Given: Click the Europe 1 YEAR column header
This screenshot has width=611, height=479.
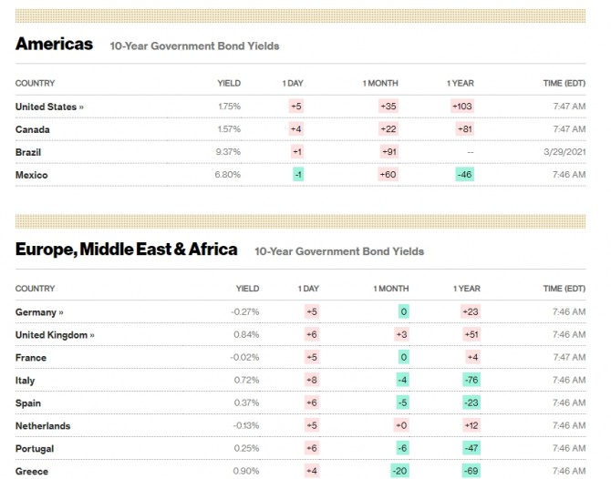Looking at the screenshot, I should (x=467, y=289).
